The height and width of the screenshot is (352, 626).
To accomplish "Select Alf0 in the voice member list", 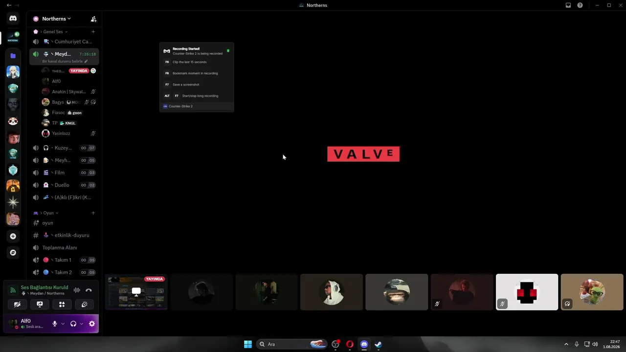I will tap(69, 81).
